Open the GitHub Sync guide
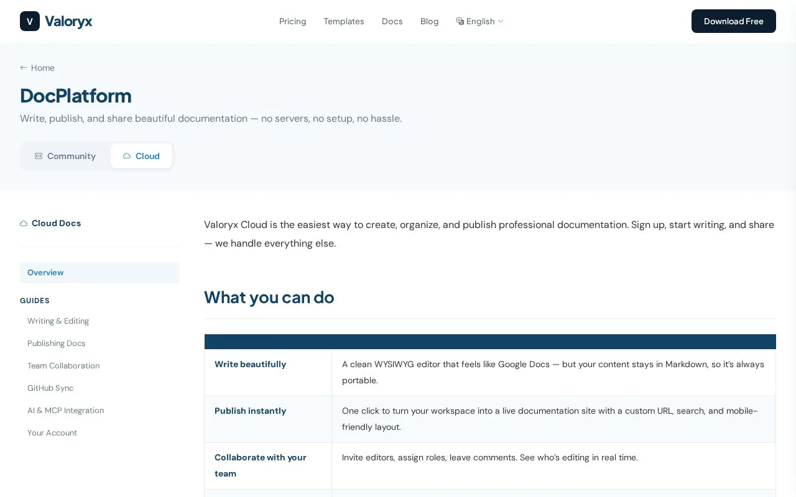Viewport: 796px width, 497px height. (50, 388)
